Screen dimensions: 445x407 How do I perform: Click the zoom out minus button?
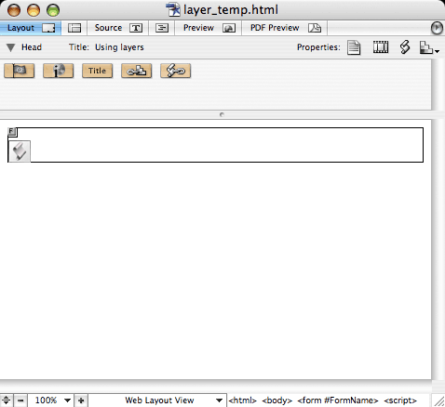click(x=20, y=400)
